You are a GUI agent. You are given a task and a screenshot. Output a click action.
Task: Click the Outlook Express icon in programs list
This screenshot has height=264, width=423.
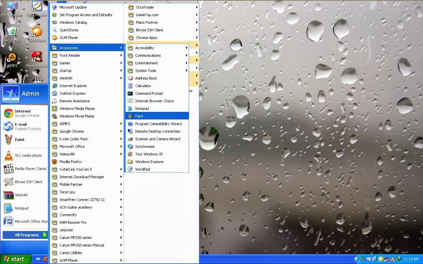[55, 93]
